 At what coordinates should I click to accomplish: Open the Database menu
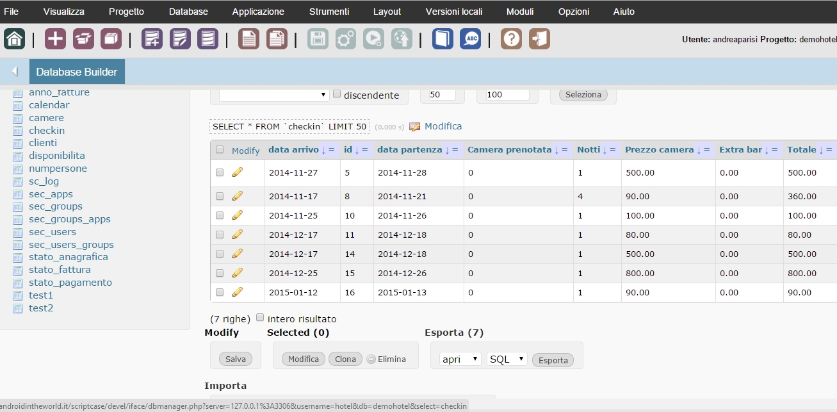pyautogui.click(x=188, y=12)
